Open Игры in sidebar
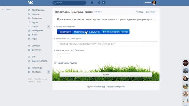The width and height of the screenshot is (189, 106). [34, 39]
